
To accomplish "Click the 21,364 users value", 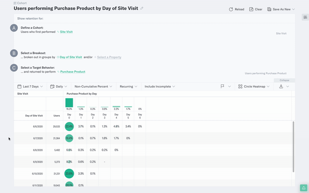I will pyautogui.click(x=56, y=139).
